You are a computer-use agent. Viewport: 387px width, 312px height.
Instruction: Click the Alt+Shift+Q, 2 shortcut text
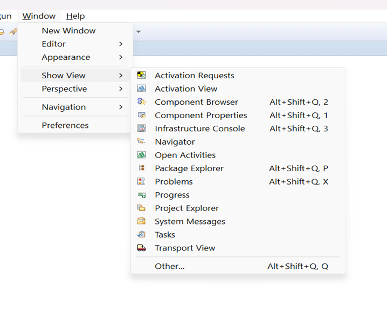(x=299, y=102)
